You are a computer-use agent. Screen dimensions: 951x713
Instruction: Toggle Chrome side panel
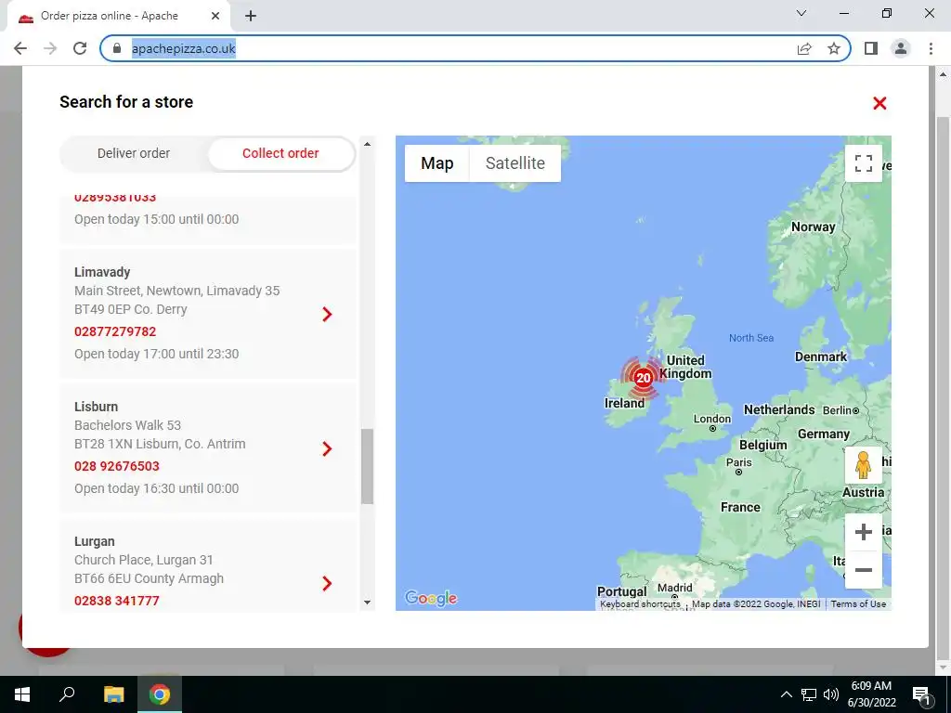(871, 48)
